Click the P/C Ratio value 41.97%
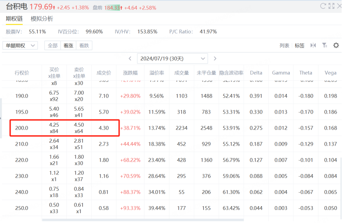This screenshot has height=223, width=342. tap(208, 32)
